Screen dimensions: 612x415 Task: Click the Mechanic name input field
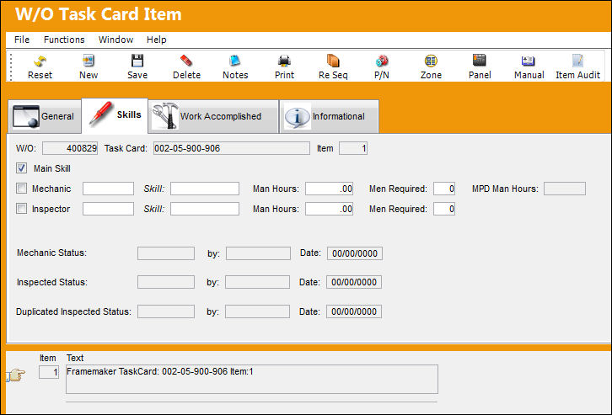108,189
